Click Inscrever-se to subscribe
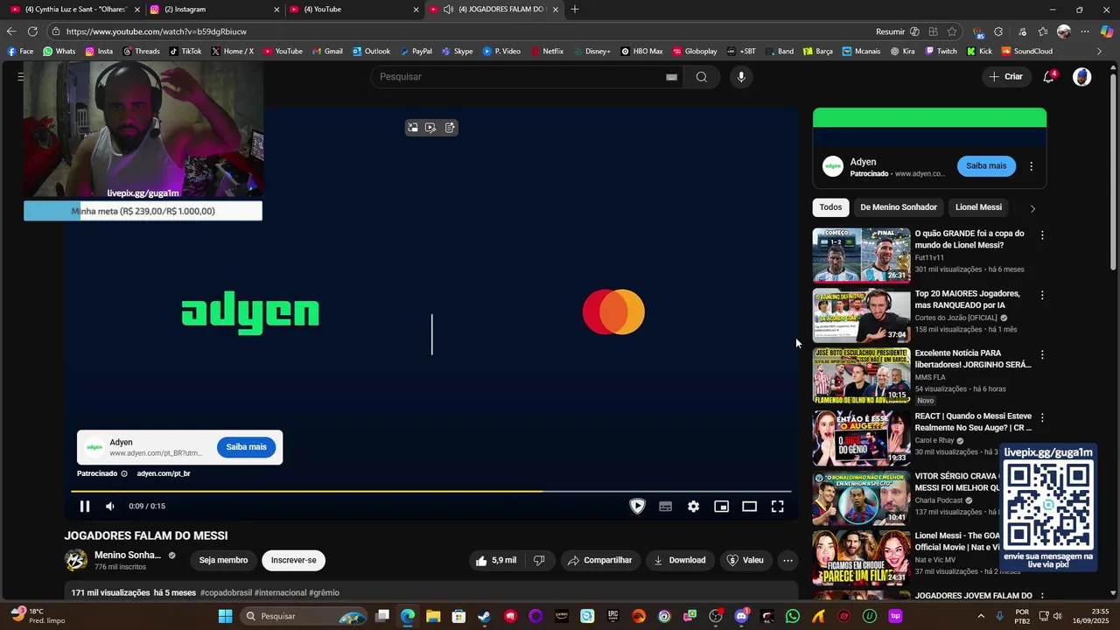The height and width of the screenshot is (630, 1120). coord(293,560)
